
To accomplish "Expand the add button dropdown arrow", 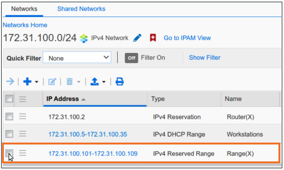I will 36,82.
